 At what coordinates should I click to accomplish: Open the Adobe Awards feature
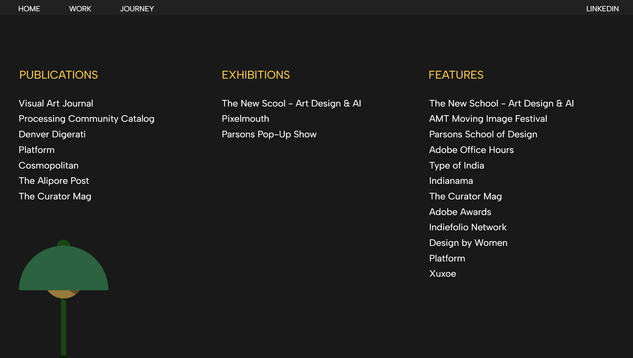[460, 212]
